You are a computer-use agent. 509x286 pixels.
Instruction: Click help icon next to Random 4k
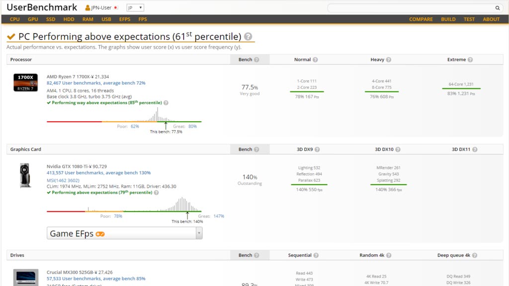point(389,255)
